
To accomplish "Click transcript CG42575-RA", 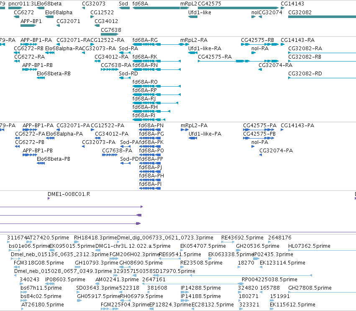I will click(x=215, y=57).
